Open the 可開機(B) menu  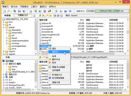pyautogui.click(x=24, y=7)
